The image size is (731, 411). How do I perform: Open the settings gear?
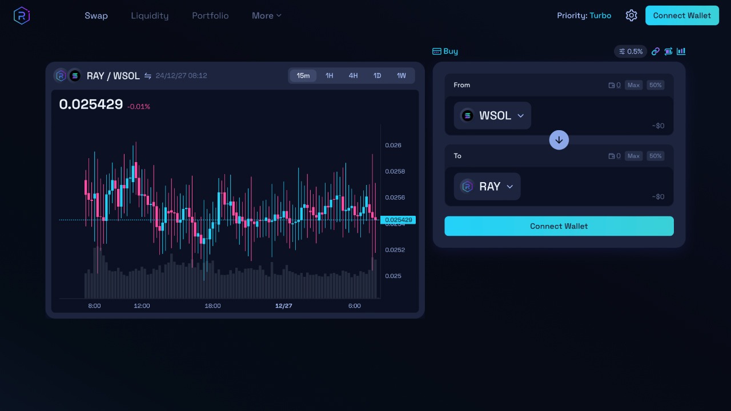click(631, 15)
